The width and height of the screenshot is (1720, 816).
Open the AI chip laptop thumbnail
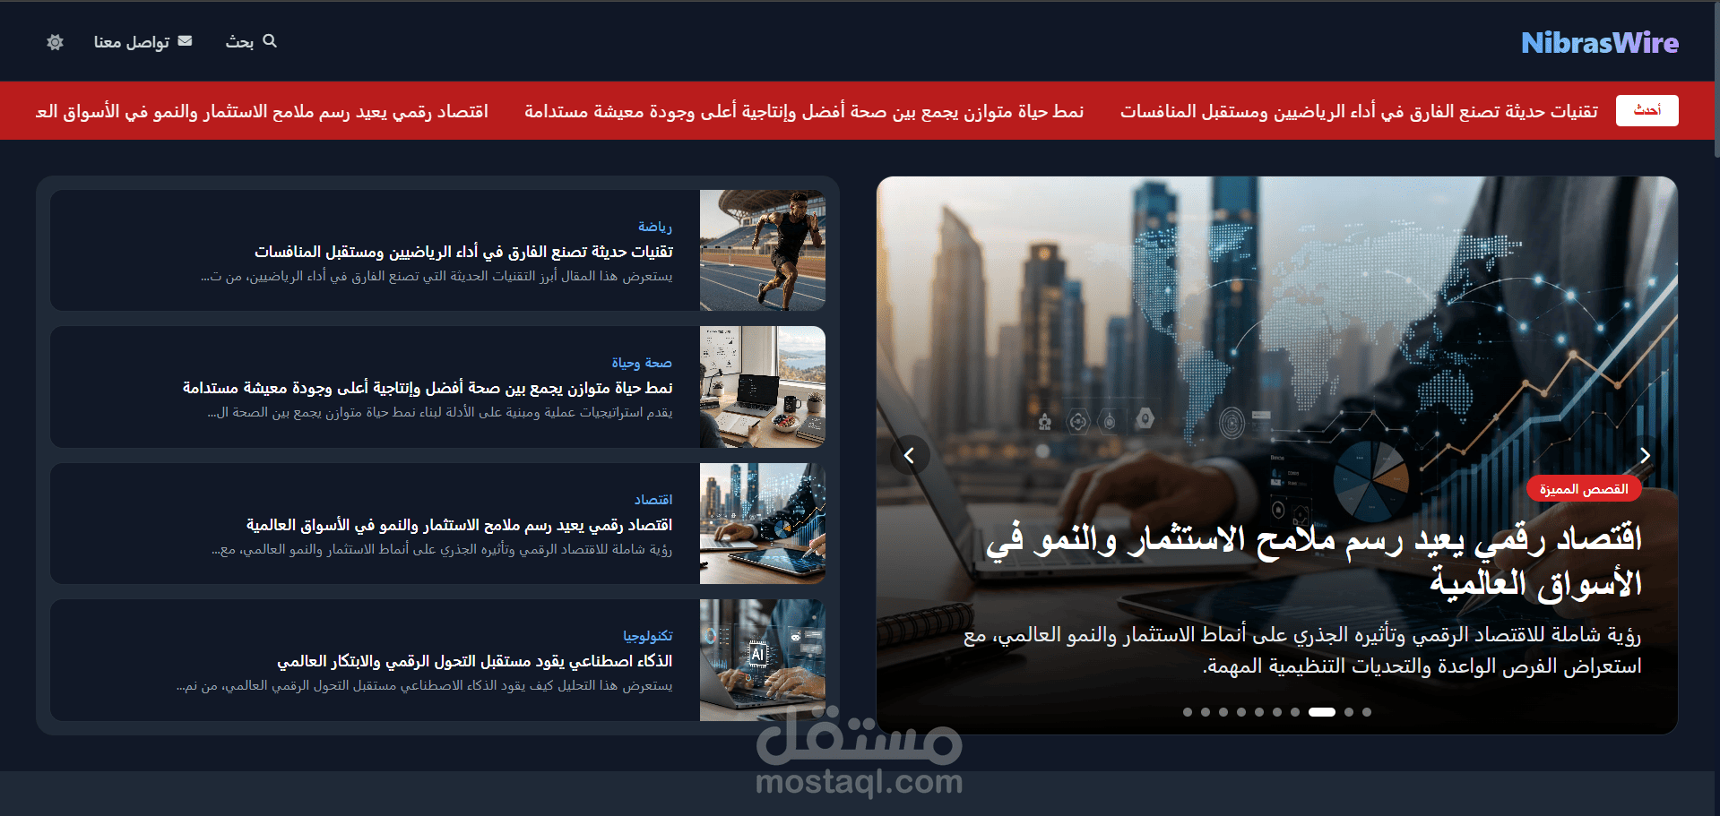(x=763, y=660)
